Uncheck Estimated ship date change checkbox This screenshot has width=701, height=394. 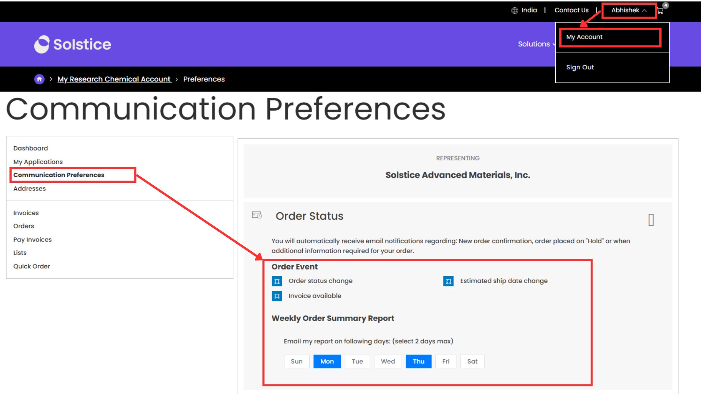point(448,281)
